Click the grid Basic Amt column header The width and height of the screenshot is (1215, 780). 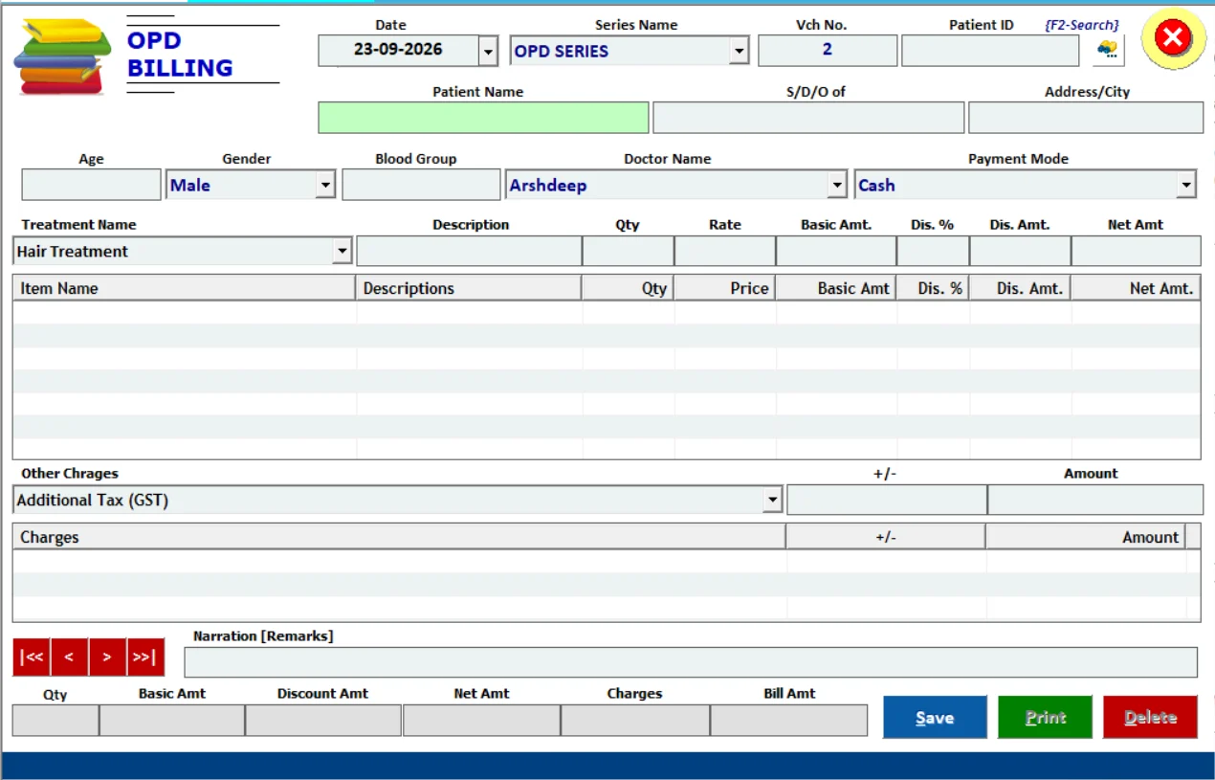pos(835,288)
